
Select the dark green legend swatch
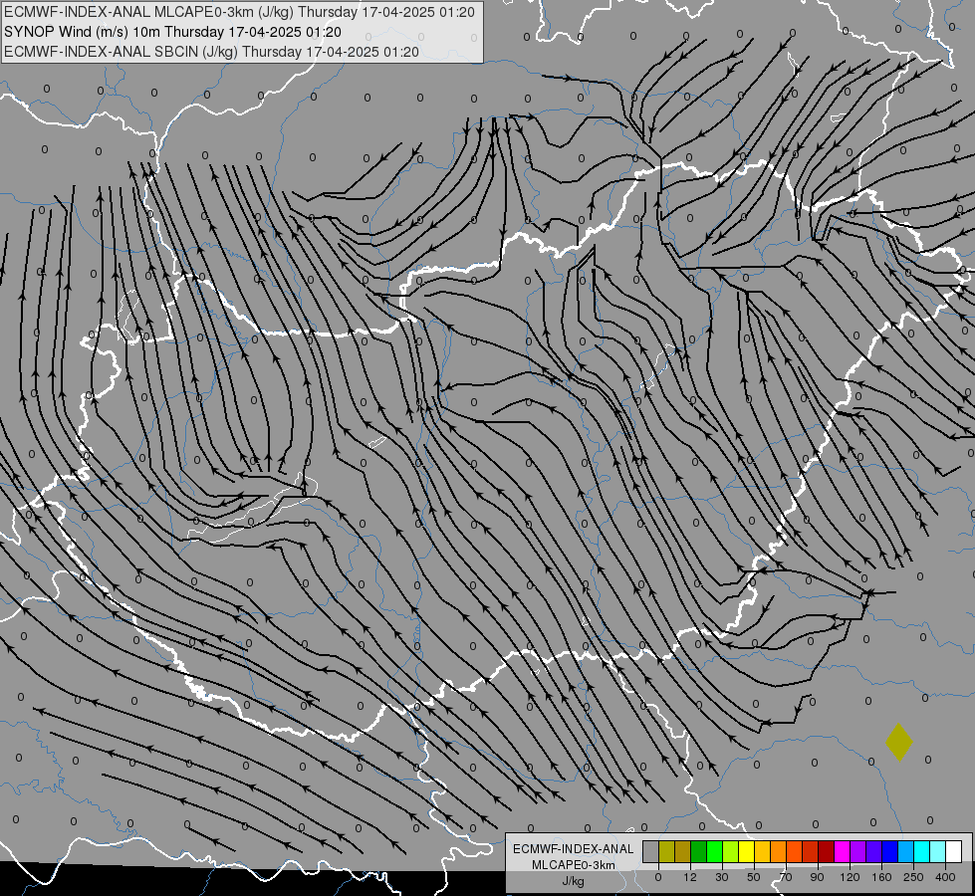[x=698, y=852]
